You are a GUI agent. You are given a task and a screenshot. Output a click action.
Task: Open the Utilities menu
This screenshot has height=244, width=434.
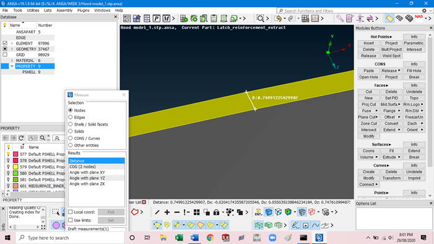pyautogui.click(x=33, y=11)
